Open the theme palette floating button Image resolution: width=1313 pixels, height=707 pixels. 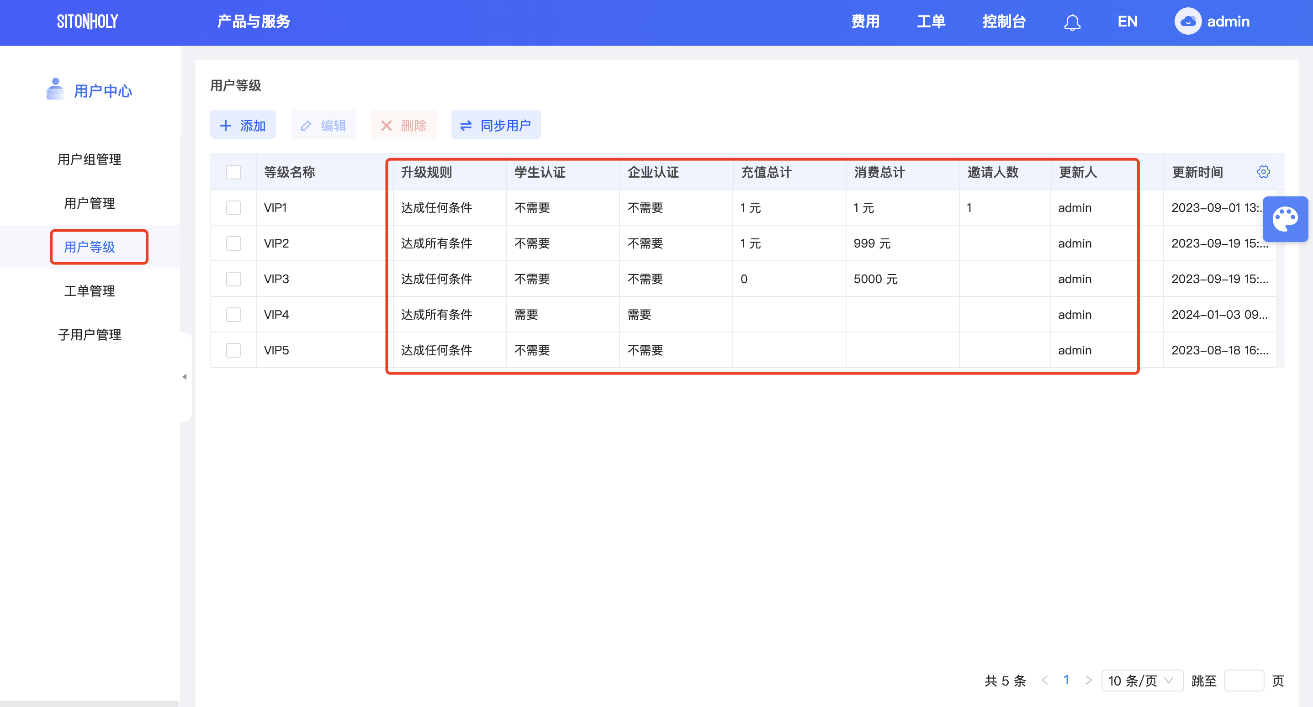point(1285,219)
